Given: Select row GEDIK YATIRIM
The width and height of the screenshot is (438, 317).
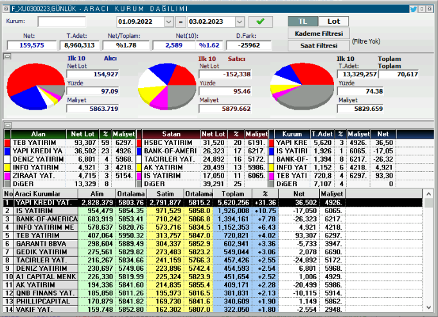Looking at the screenshot, I should point(213,252).
